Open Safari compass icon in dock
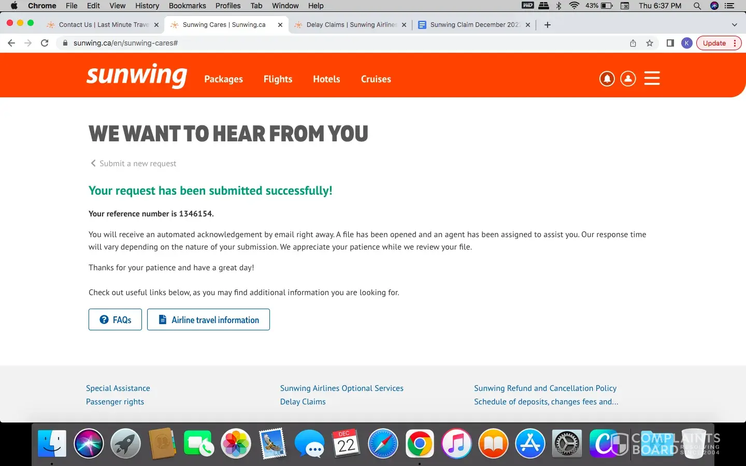Screen dimensions: 746x466 click(x=383, y=444)
